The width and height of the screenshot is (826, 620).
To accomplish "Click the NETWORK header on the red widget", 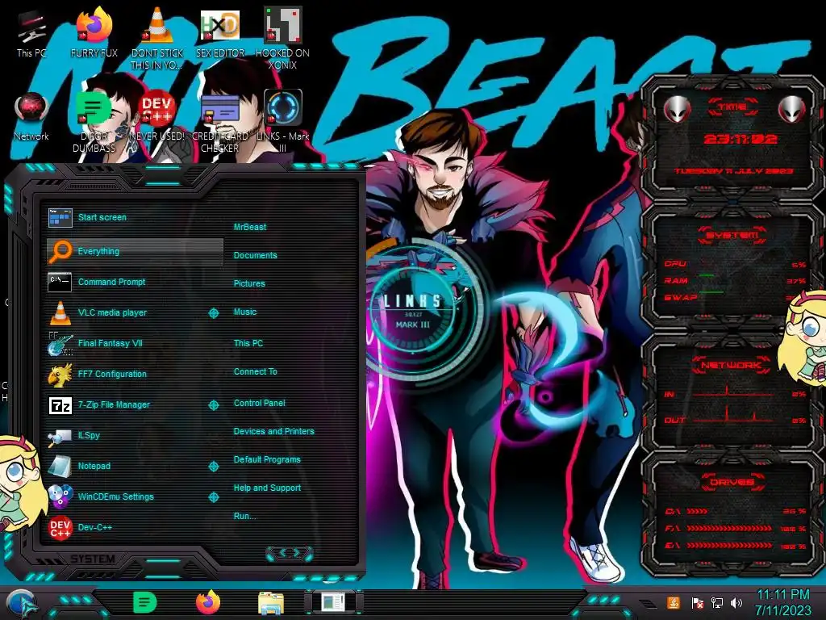I will [x=731, y=365].
